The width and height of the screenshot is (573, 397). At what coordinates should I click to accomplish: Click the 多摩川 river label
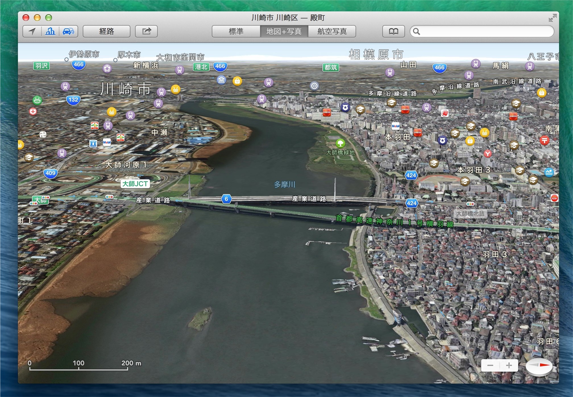point(285,184)
